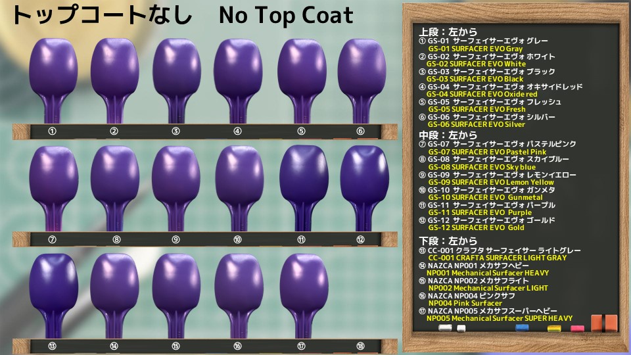The width and height of the screenshot is (631, 355).
Task: Pick the spoon above shelf label ⑰
Action: coord(304,296)
